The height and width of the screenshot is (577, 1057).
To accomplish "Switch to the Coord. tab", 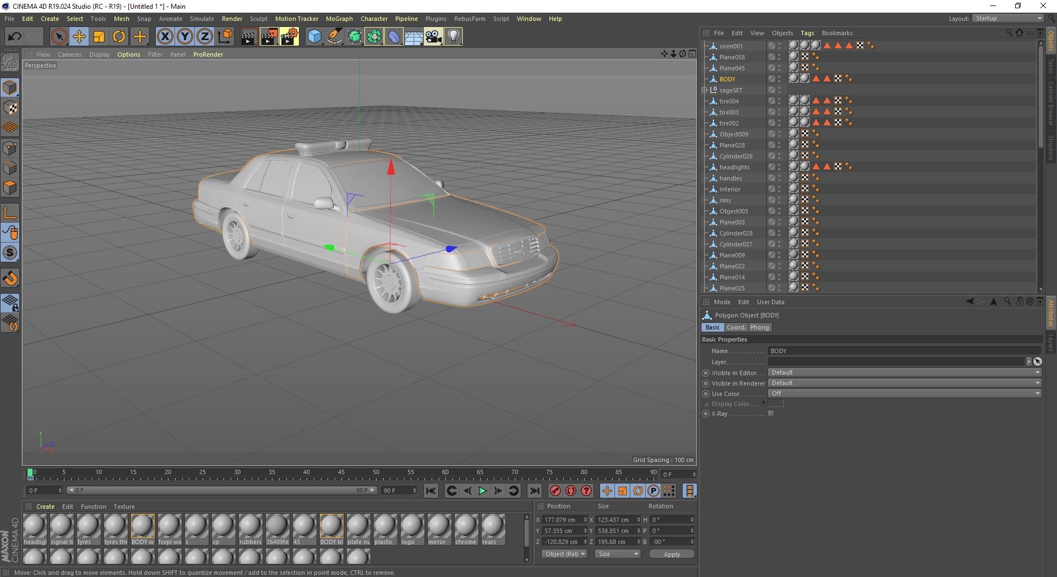I will pos(735,327).
